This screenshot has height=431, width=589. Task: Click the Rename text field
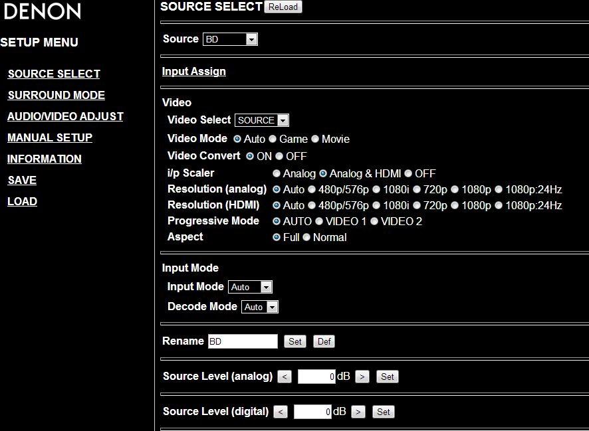[243, 341]
